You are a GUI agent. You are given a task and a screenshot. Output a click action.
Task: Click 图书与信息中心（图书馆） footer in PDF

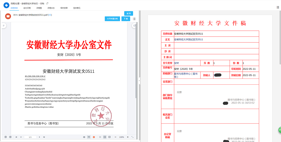click(x=43, y=123)
